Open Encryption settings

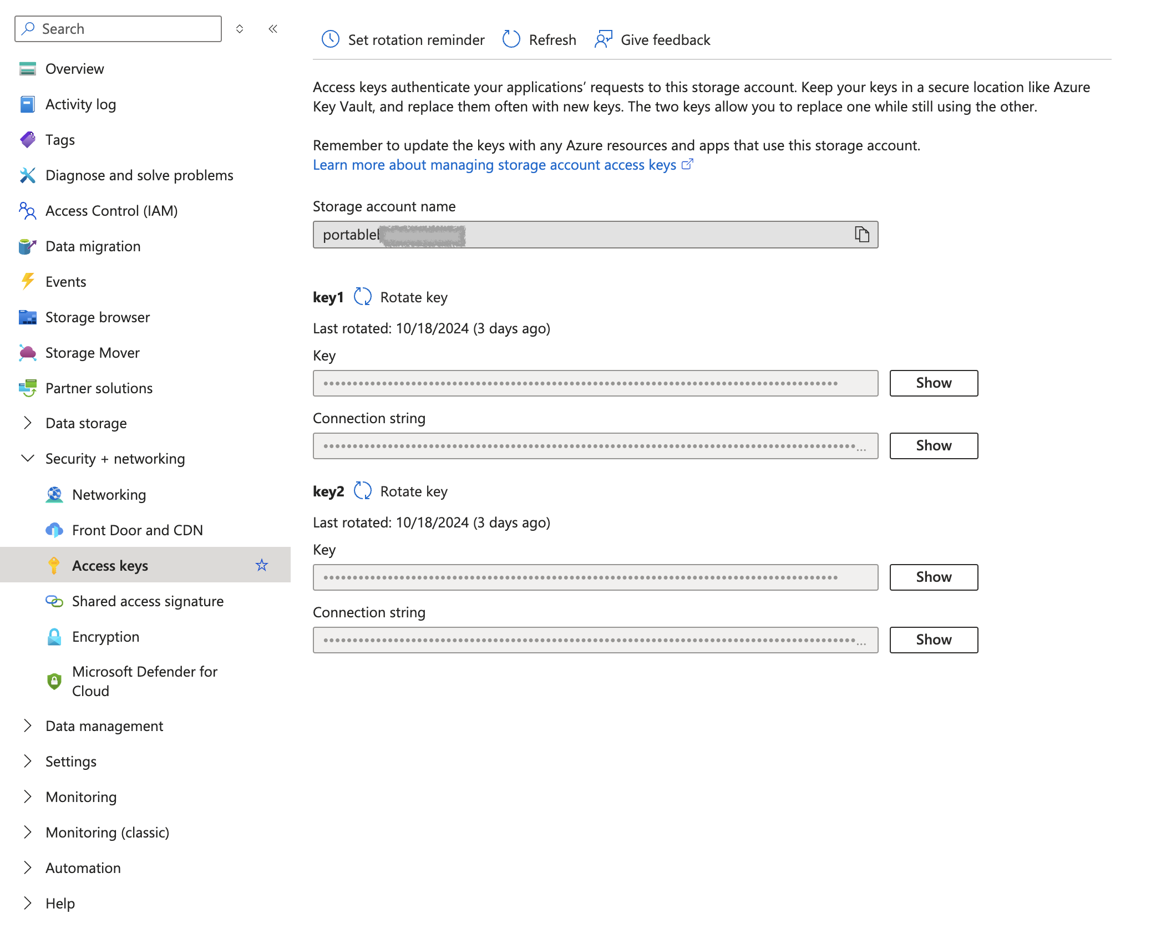(x=106, y=637)
